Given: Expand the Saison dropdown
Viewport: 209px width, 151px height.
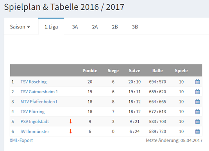Looking at the screenshot, I should point(20,27).
